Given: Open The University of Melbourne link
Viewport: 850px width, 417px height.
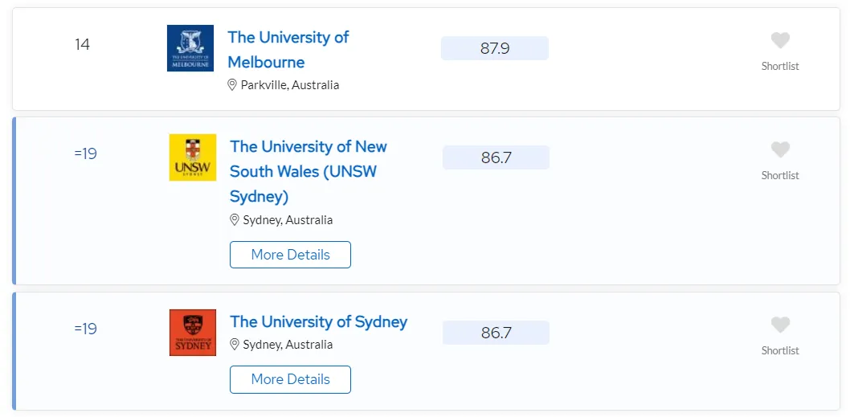Looking at the screenshot, I should pos(288,49).
